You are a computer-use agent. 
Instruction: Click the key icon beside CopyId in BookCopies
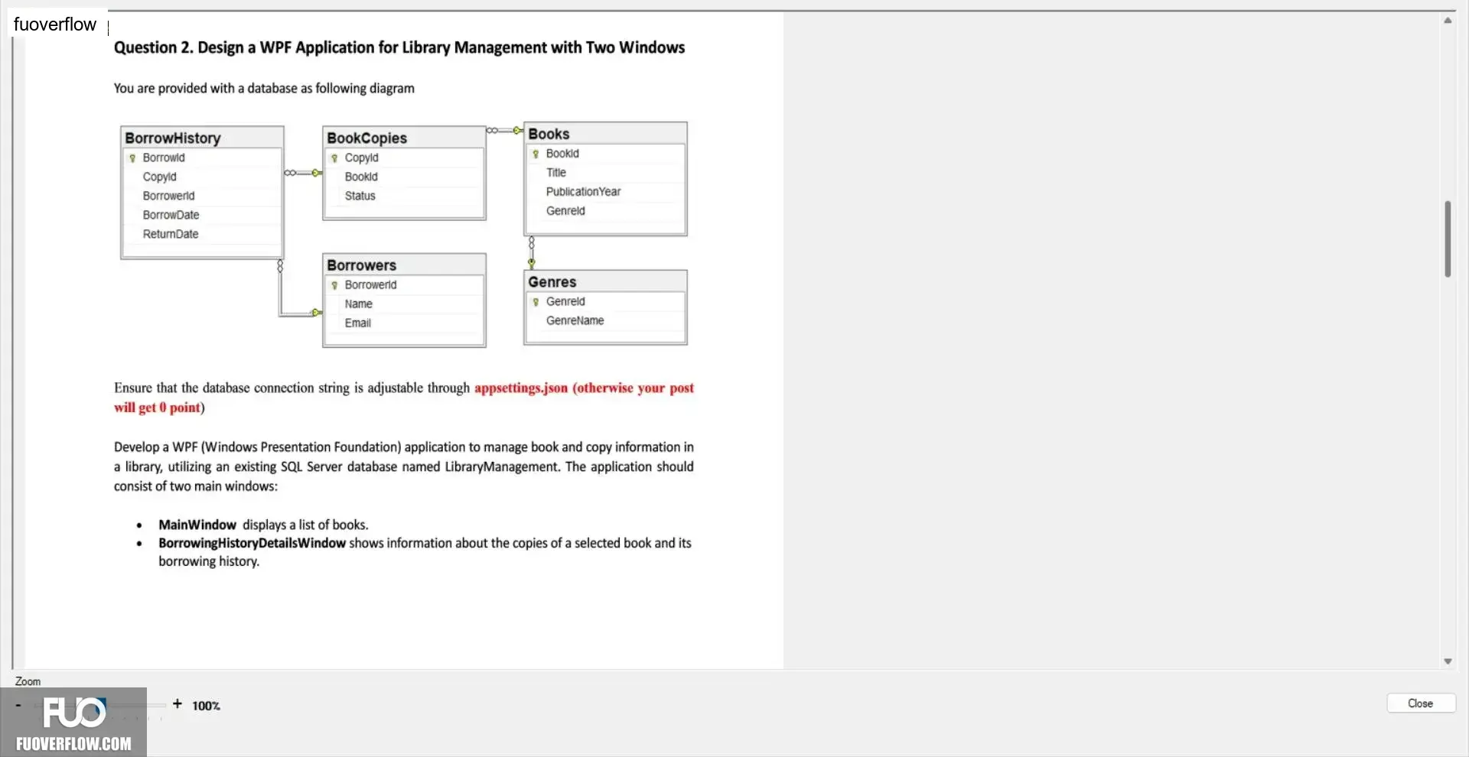[334, 158]
